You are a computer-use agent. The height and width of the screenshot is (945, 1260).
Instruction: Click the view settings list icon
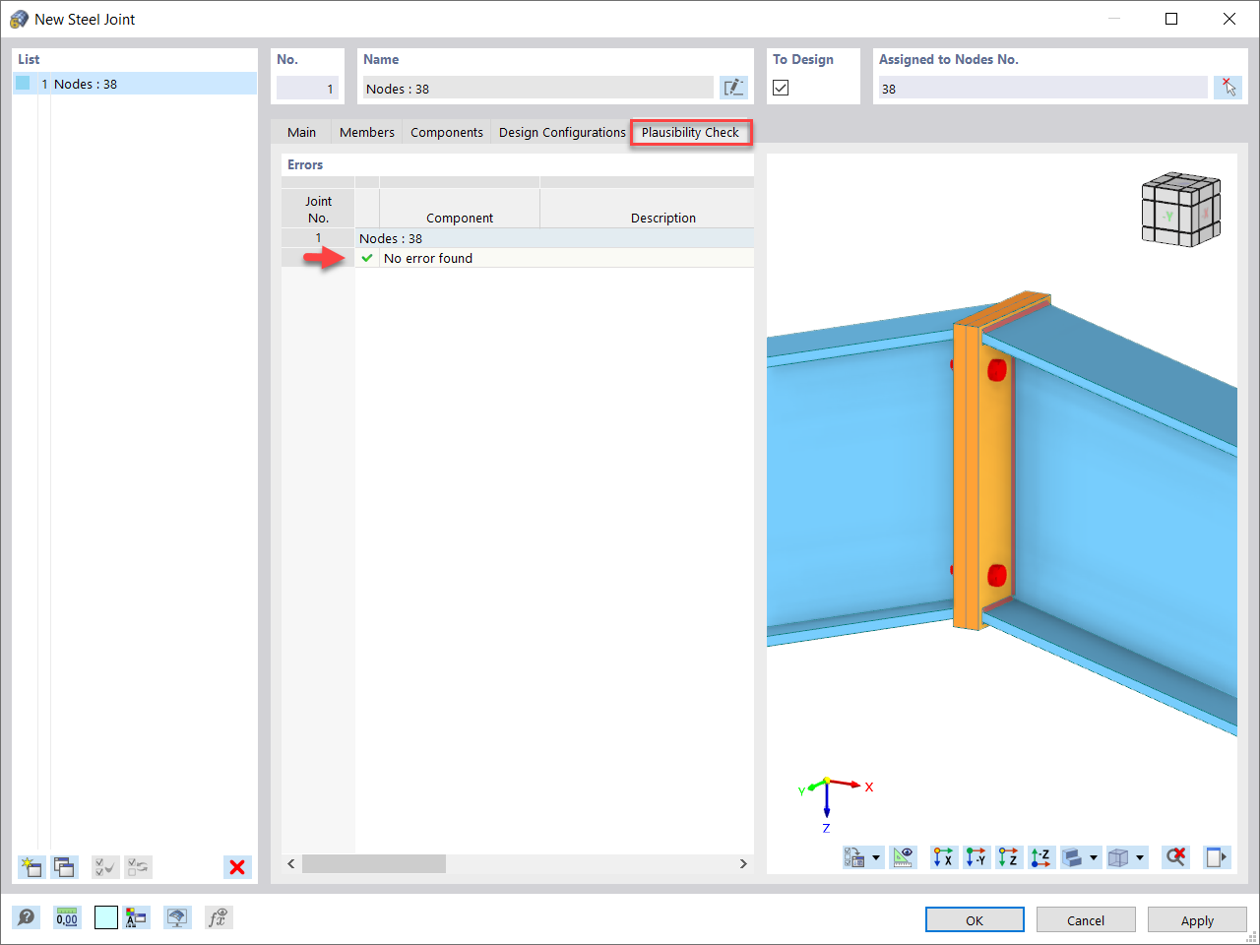854,857
